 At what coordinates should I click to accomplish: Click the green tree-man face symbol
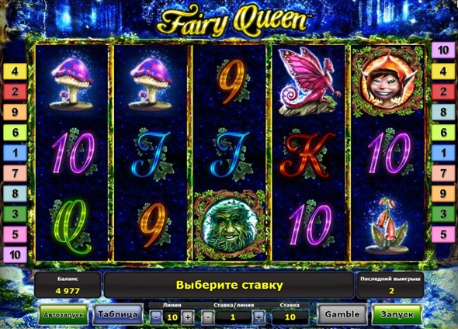(229, 225)
